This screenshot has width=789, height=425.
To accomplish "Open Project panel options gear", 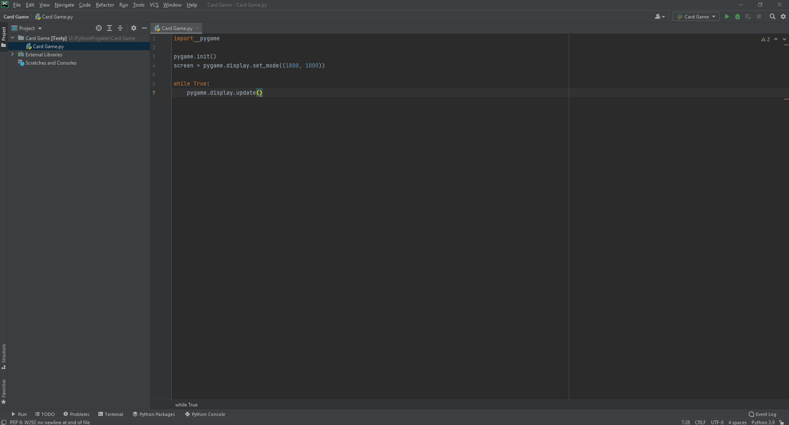I will [x=134, y=28].
